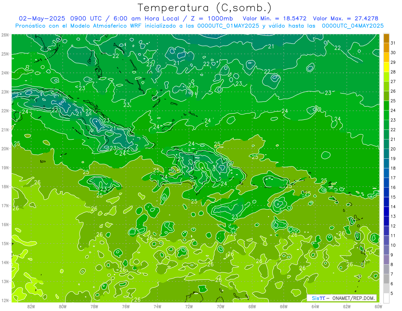The image size is (402, 311).
Task: Click the latitude axis label '23N'
Action: [x=5, y=92]
